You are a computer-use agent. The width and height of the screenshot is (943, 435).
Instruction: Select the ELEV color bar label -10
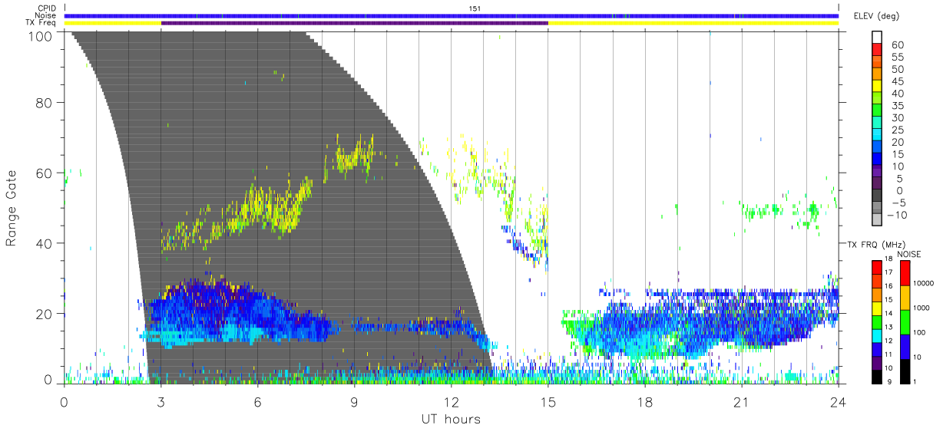coord(898,215)
